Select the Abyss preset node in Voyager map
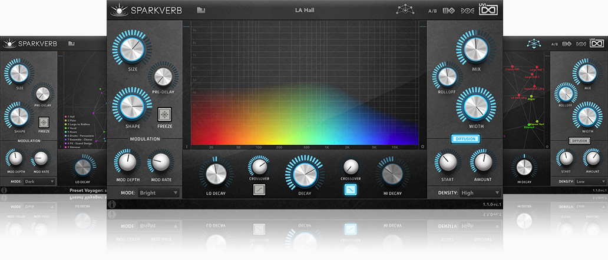Viewport: 608px width, 260px height. point(530,96)
